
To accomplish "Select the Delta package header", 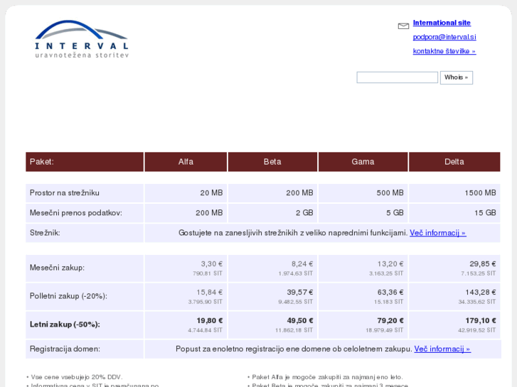I will [454, 162].
